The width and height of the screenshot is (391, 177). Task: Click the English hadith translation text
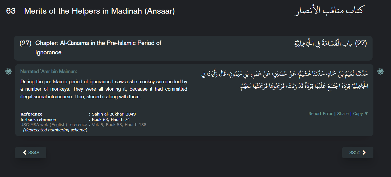point(104,89)
